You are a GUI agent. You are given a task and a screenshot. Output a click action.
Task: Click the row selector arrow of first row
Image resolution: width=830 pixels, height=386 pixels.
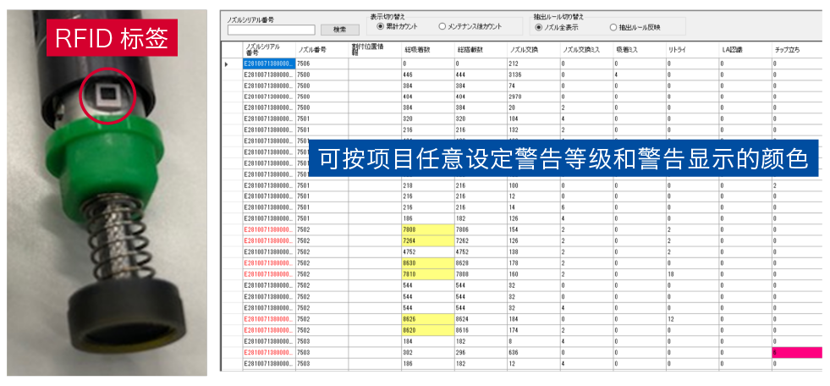pyautogui.click(x=227, y=63)
